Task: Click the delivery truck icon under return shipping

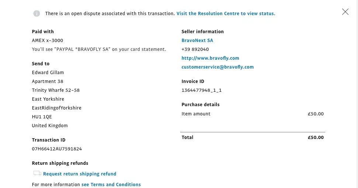Action: click(x=37, y=173)
